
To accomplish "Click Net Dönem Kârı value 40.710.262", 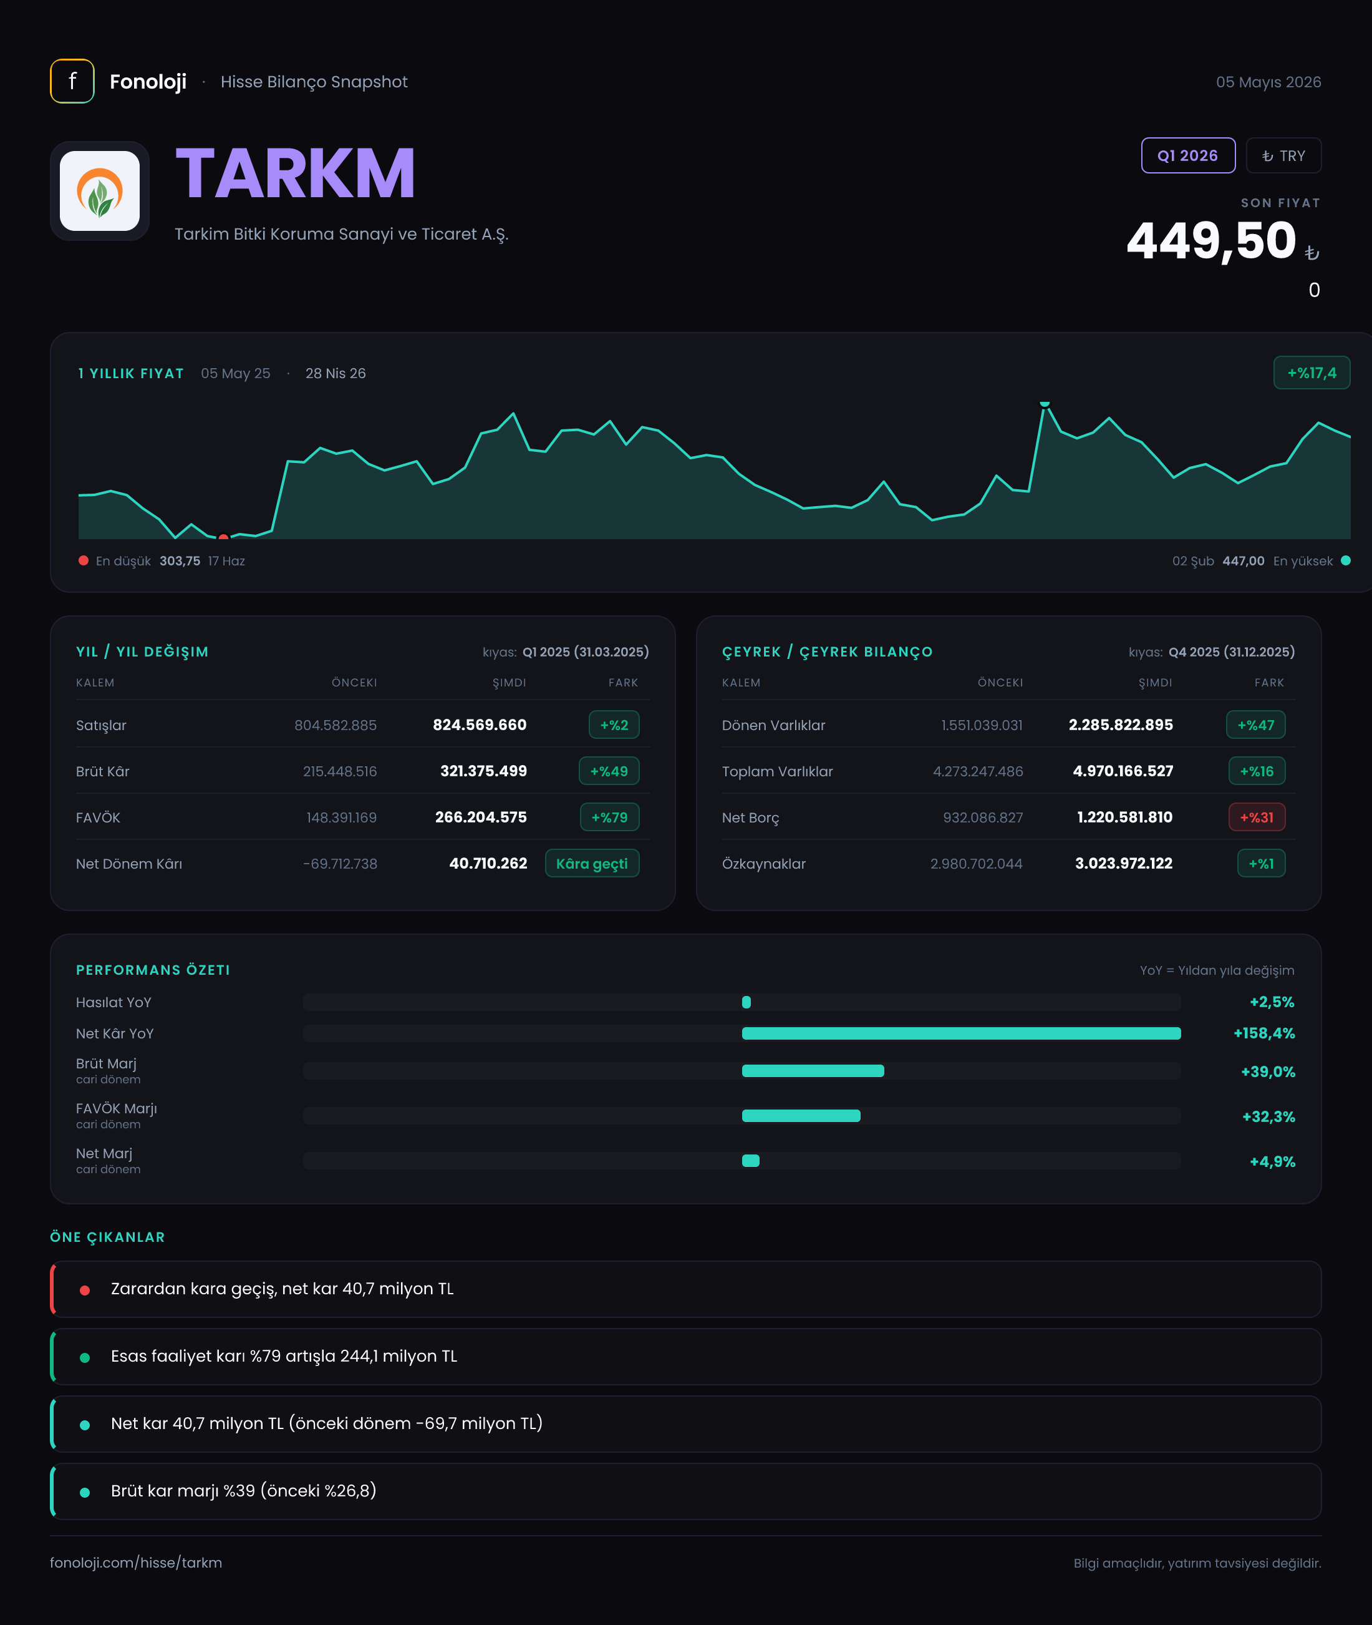I will (488, 863).
